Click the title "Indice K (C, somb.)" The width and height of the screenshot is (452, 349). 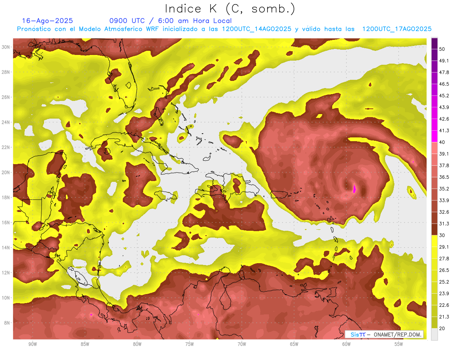[230, 9]
